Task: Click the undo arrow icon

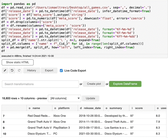Action: pyautogui.click(x=12, y=70)
